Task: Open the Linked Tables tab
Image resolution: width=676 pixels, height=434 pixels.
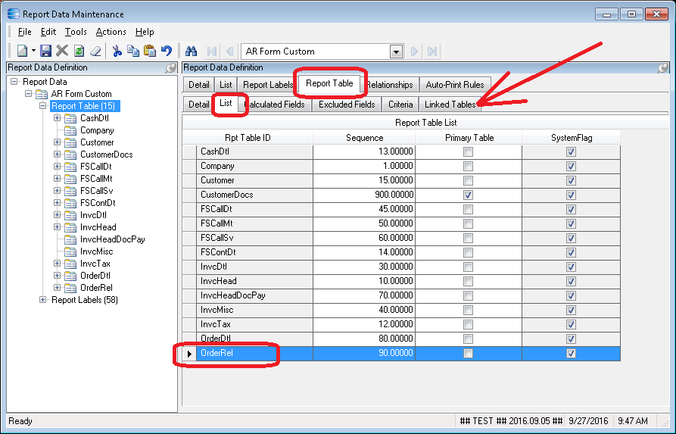Action: pyautogui.click(x=450, y=105)
